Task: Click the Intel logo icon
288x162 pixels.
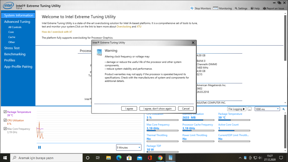Action: [x=8, y=5]
